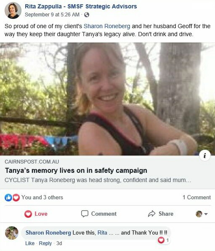Open Sharon Roneberg tagged profile in post text
The height and width of the screenshot is (251, 215).
pyautogui.click(x=107, y=26)
